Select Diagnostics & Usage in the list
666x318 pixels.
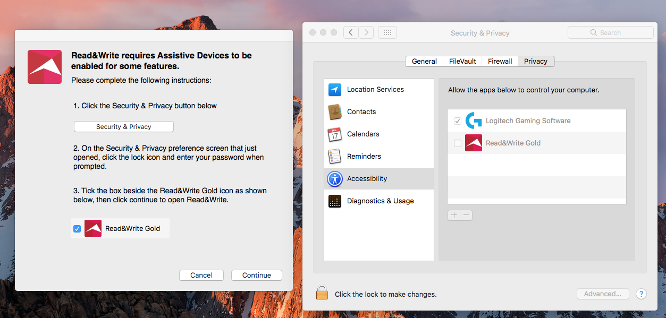380,201
